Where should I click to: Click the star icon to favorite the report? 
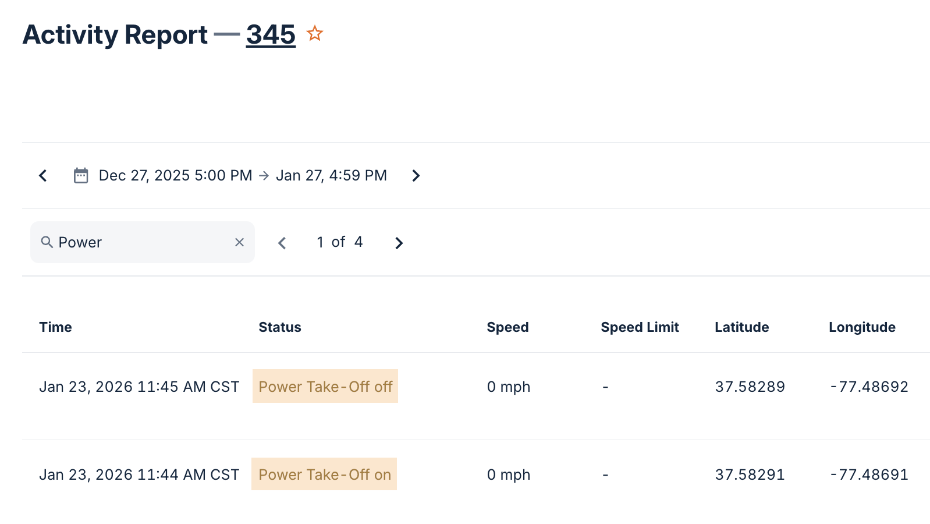click(315, 34)
